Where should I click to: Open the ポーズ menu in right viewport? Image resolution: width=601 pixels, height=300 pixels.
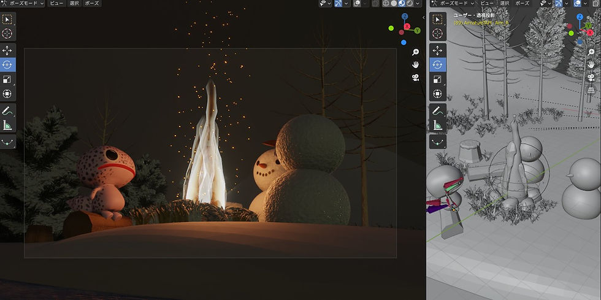pos(523,4)
